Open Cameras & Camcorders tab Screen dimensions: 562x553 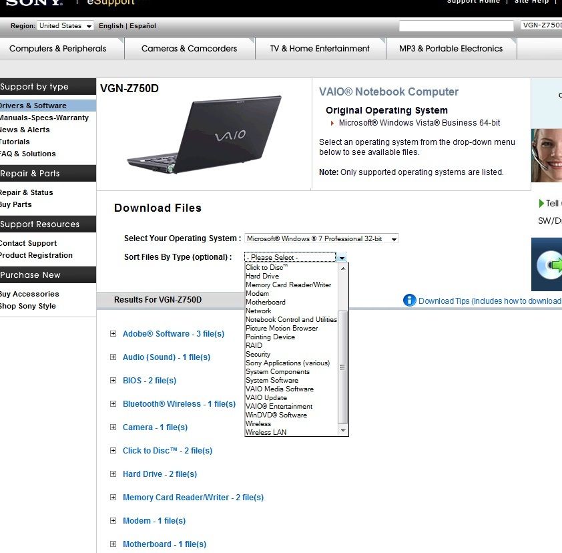(x=190, y=48)
